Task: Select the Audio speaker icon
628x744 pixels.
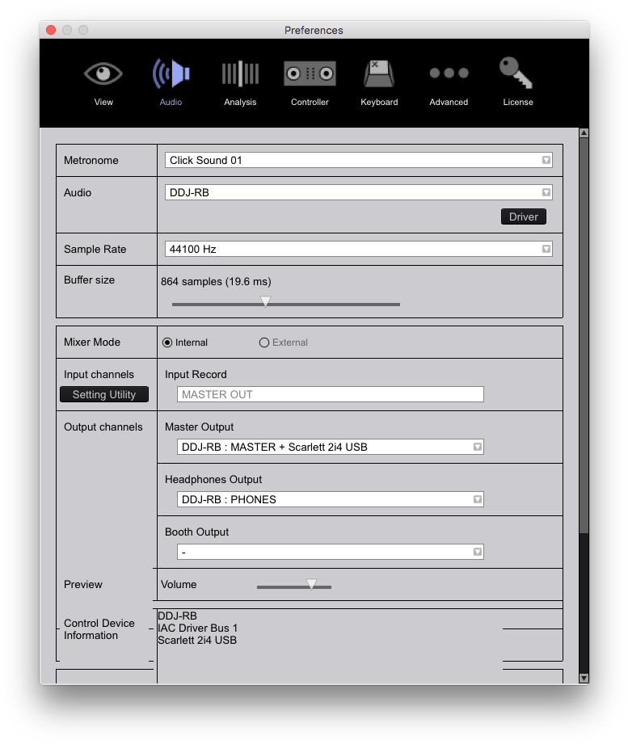Action: pos(171,74)
